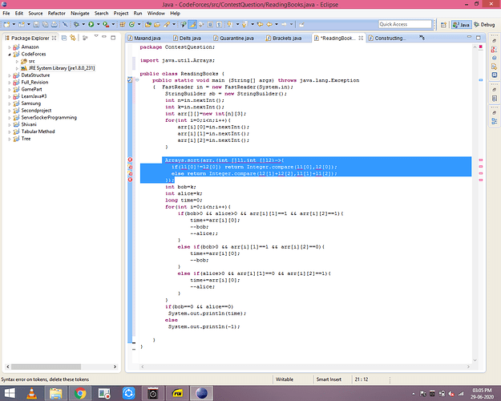Select the Tabular Method project

(38, 132)
